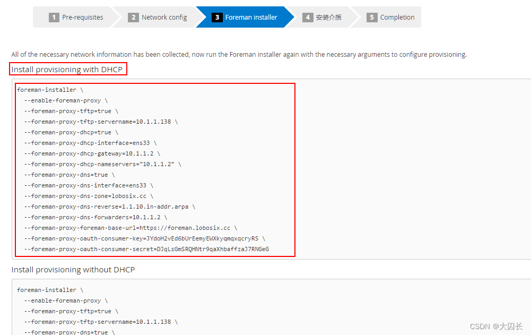
Task: Click the number 4 step badge
Action: point(308,18)
